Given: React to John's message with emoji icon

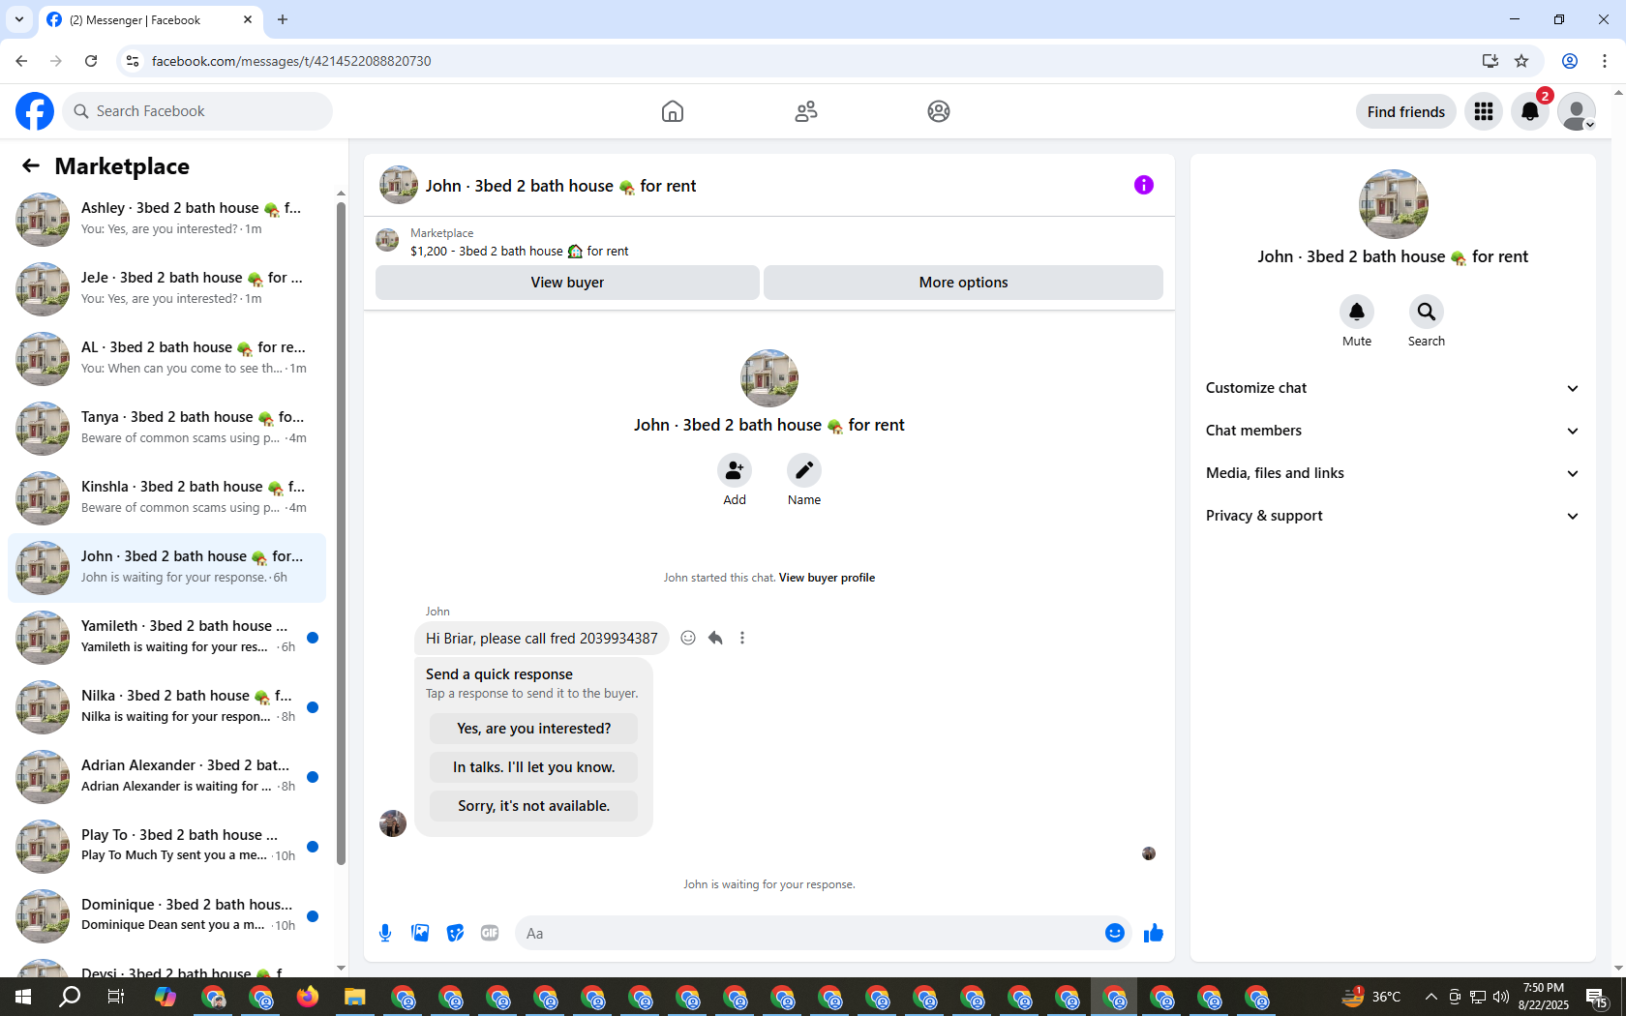Looking at the screenshot, I should [x=688, y=638].
